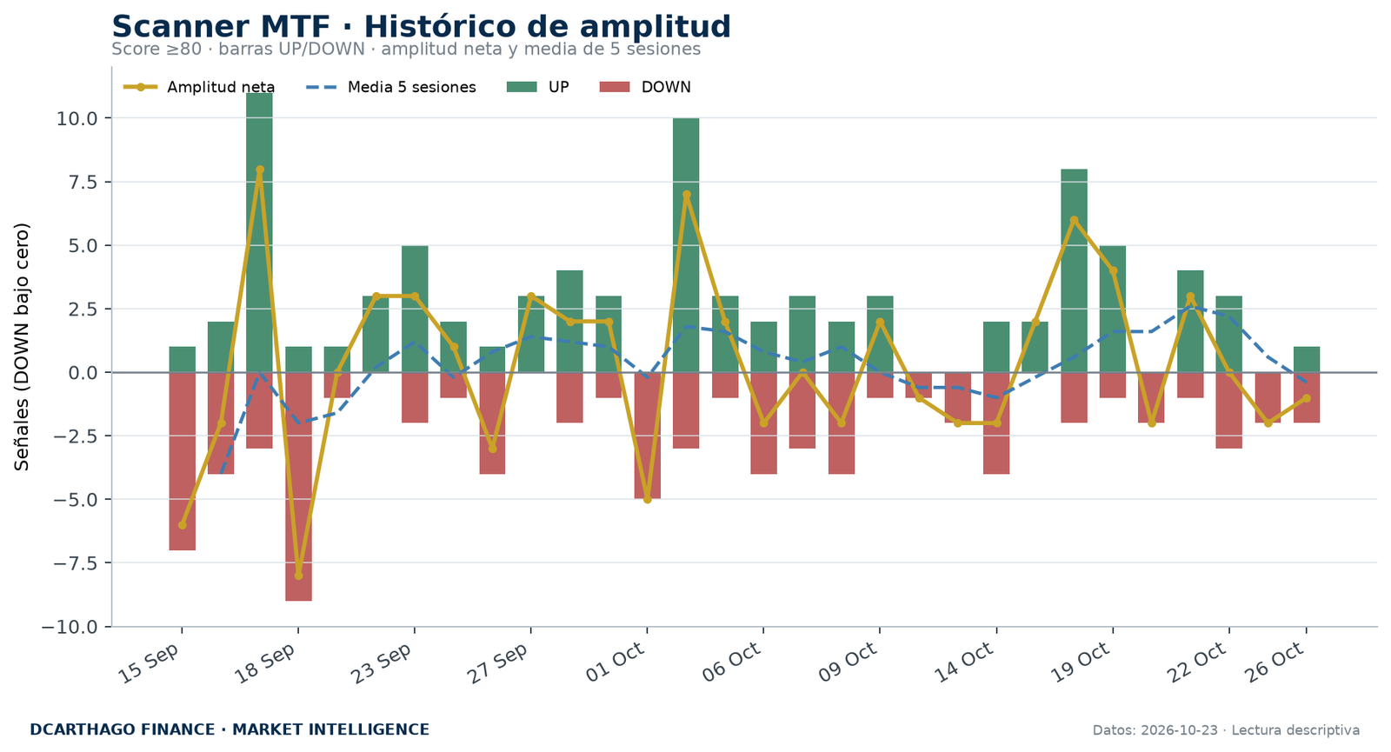
Task: Click the '22 Oct' x-axis date label
Action: click(1198, 662)
